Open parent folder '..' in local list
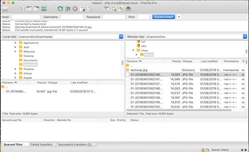This screenshot has width=249, height=152. point(63,87)
